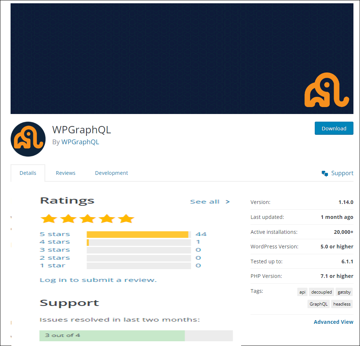Filter reviews by 4 stars
The width and height of the screenshot is (360, 346).
(55, 242)
